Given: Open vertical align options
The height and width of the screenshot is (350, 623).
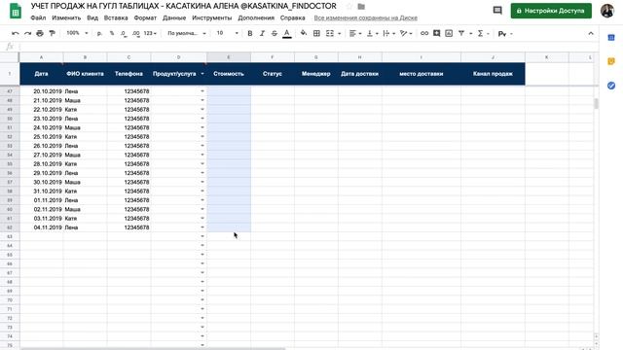Looking at the screenshot, I should point(372,34).
